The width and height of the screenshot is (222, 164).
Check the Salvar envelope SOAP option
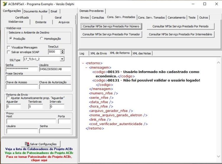(x=9, y=52)
